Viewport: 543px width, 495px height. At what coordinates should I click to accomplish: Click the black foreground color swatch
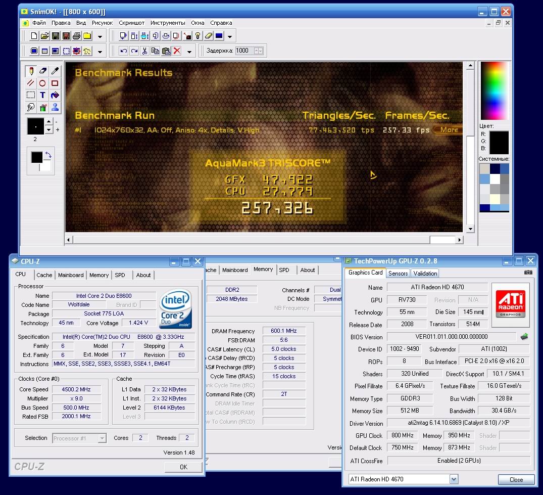tap(37, 157)
